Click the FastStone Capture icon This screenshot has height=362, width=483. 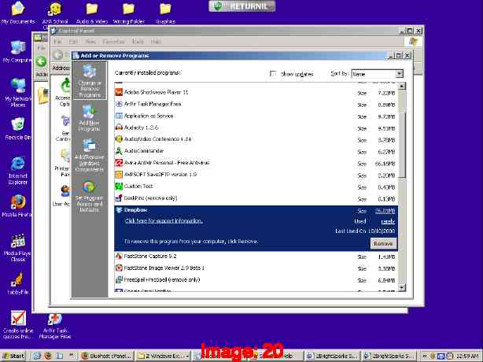(x=119, y=256)
